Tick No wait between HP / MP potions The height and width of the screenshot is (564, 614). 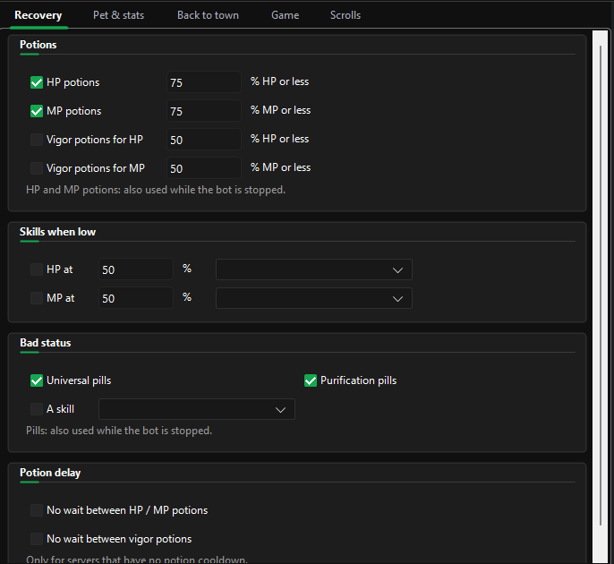click(x=37, y=510)
